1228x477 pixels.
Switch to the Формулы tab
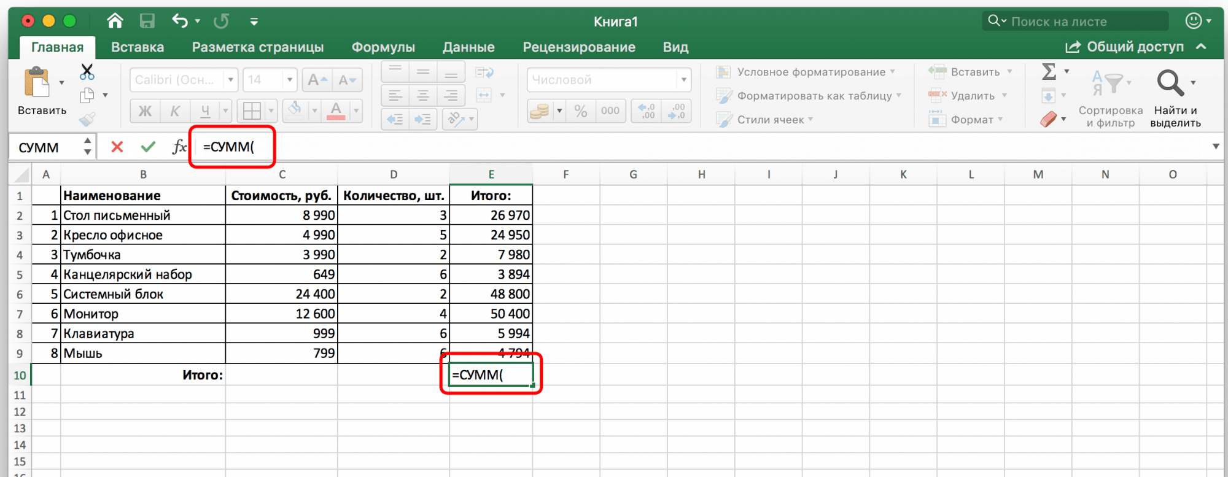click(383, 47)
